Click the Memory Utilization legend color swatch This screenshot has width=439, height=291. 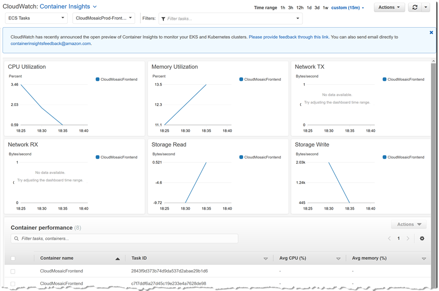[x=241, y=79]
